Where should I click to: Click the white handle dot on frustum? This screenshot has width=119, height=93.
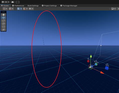[101, 45]
